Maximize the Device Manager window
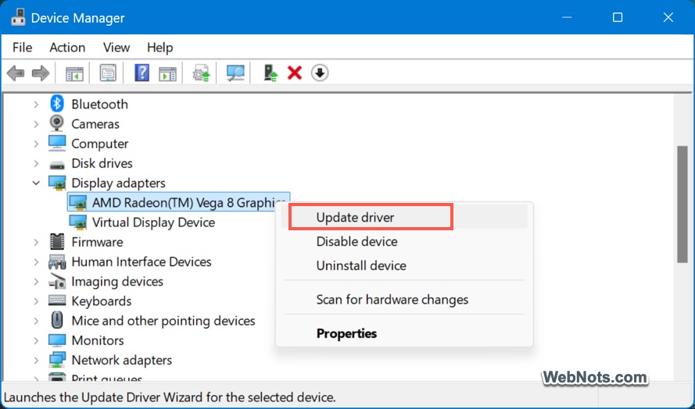695x409 pixels. click(618, 18)
